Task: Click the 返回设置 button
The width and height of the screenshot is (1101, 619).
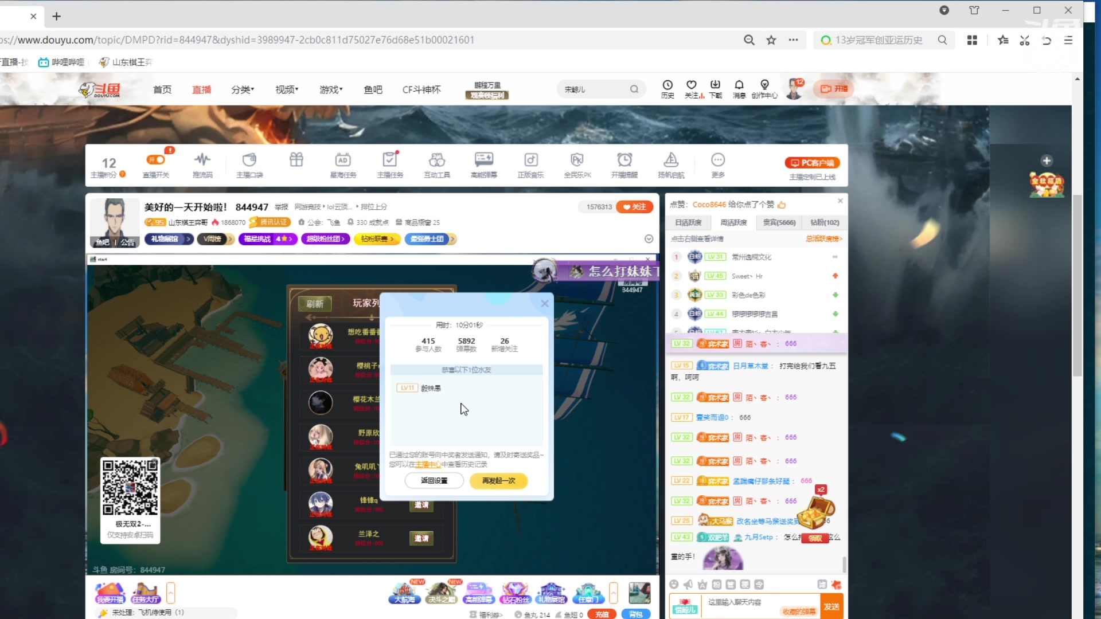Action: point(434,481)
